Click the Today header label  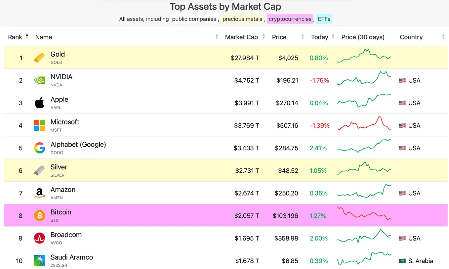click(x=319, y=37)
